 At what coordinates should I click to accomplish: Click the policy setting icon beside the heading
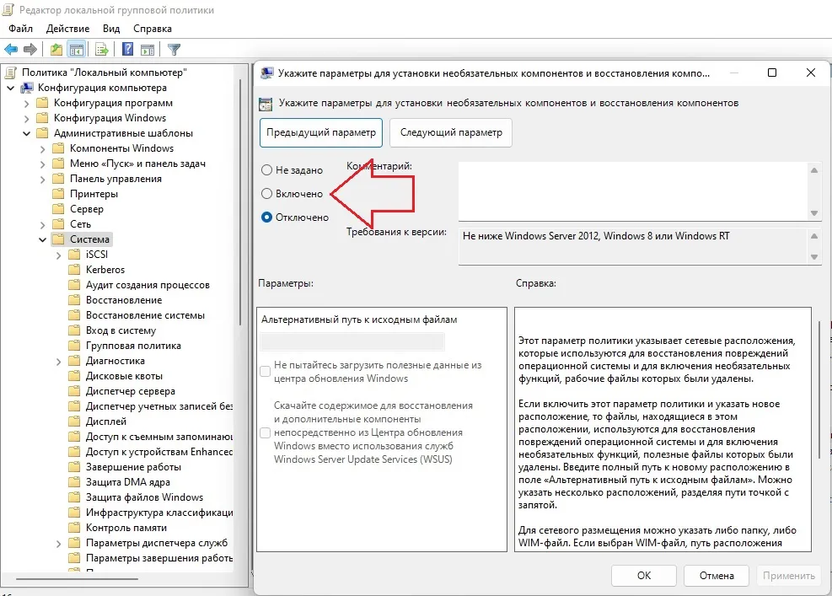266,104
